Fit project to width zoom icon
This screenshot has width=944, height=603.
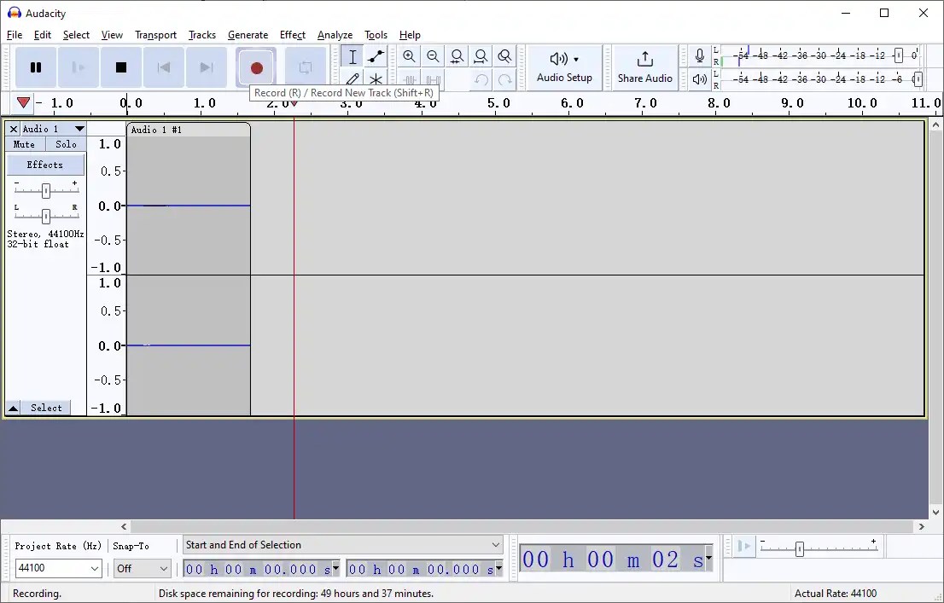pyautogui.click(x=481, y=56)
